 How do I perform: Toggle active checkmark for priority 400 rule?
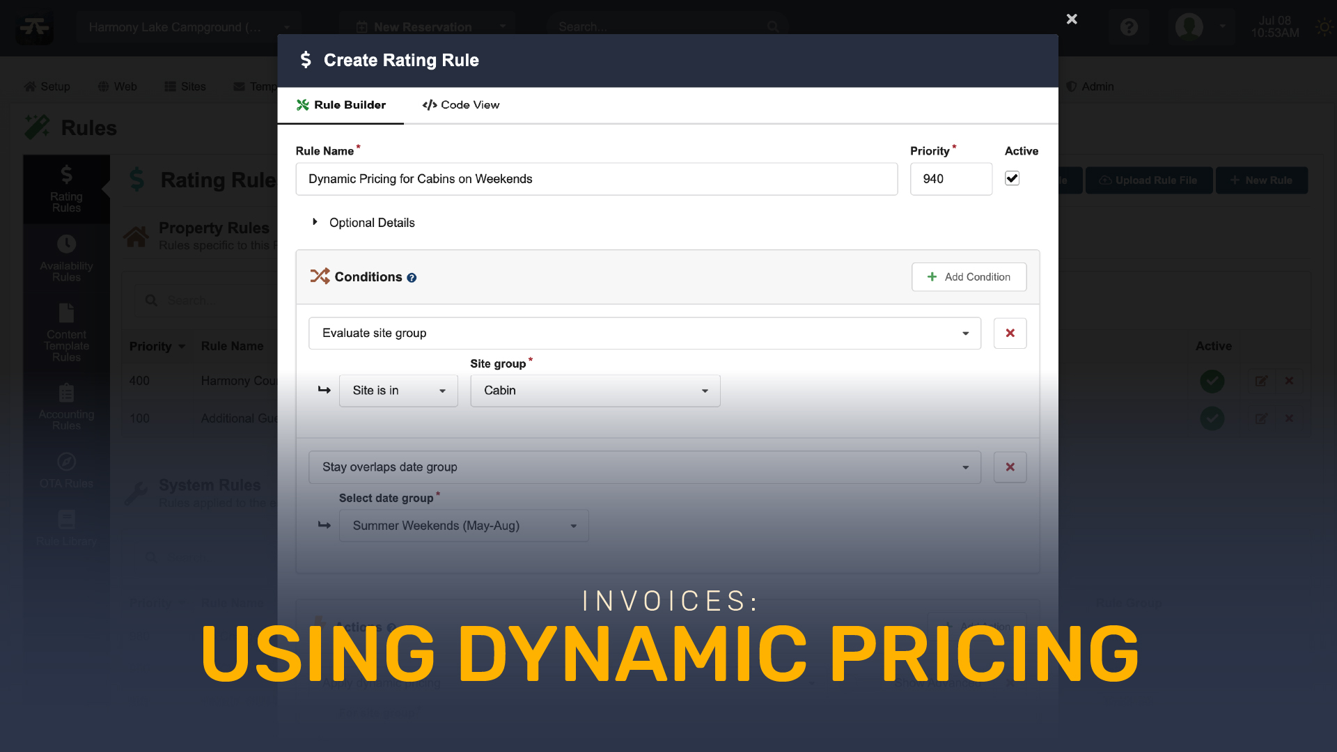[x=1212, y=381]
